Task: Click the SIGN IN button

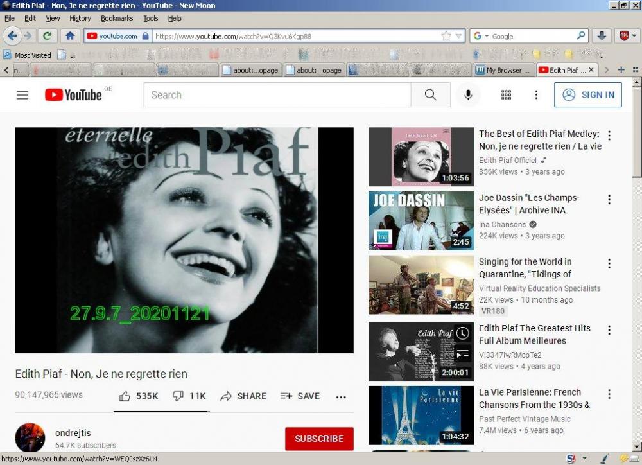Action: click(588, 95)
